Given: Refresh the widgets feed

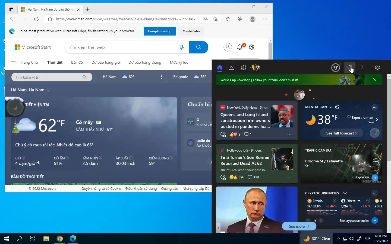Looking at the screenshot, I should coord(350,68).
